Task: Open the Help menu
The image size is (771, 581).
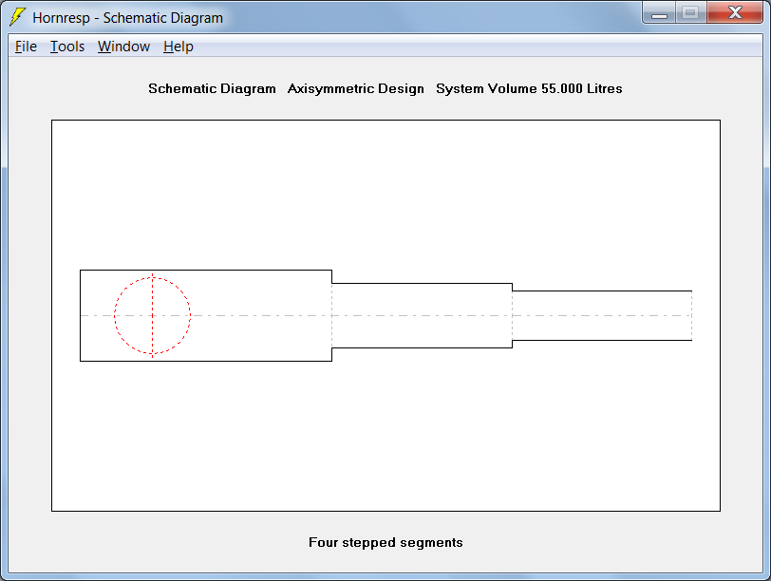Action: coord(178,47)
